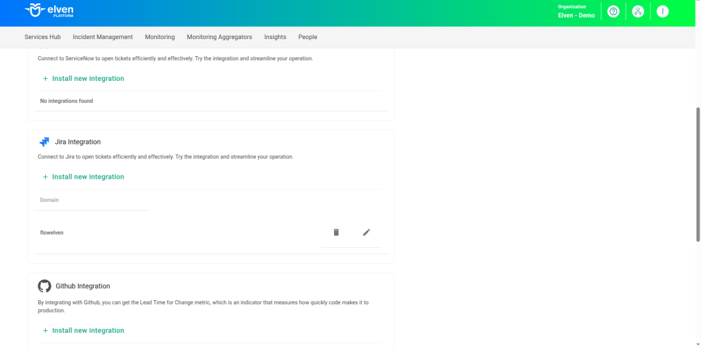Expand the Insights menu
701x348 pixels.
coord(275,37)
